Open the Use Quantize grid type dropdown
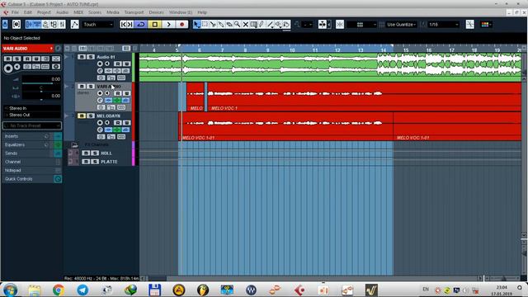 [401, 24]
